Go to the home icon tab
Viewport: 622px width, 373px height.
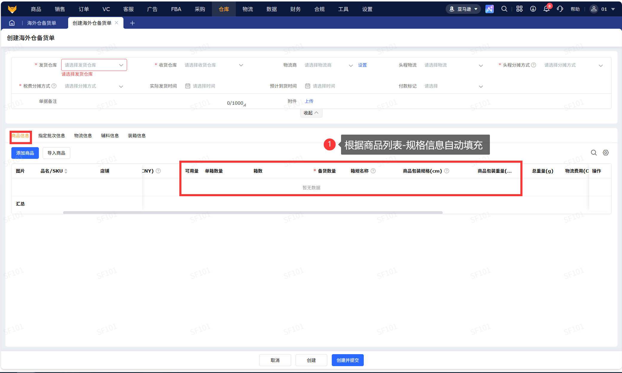point(12,23)
